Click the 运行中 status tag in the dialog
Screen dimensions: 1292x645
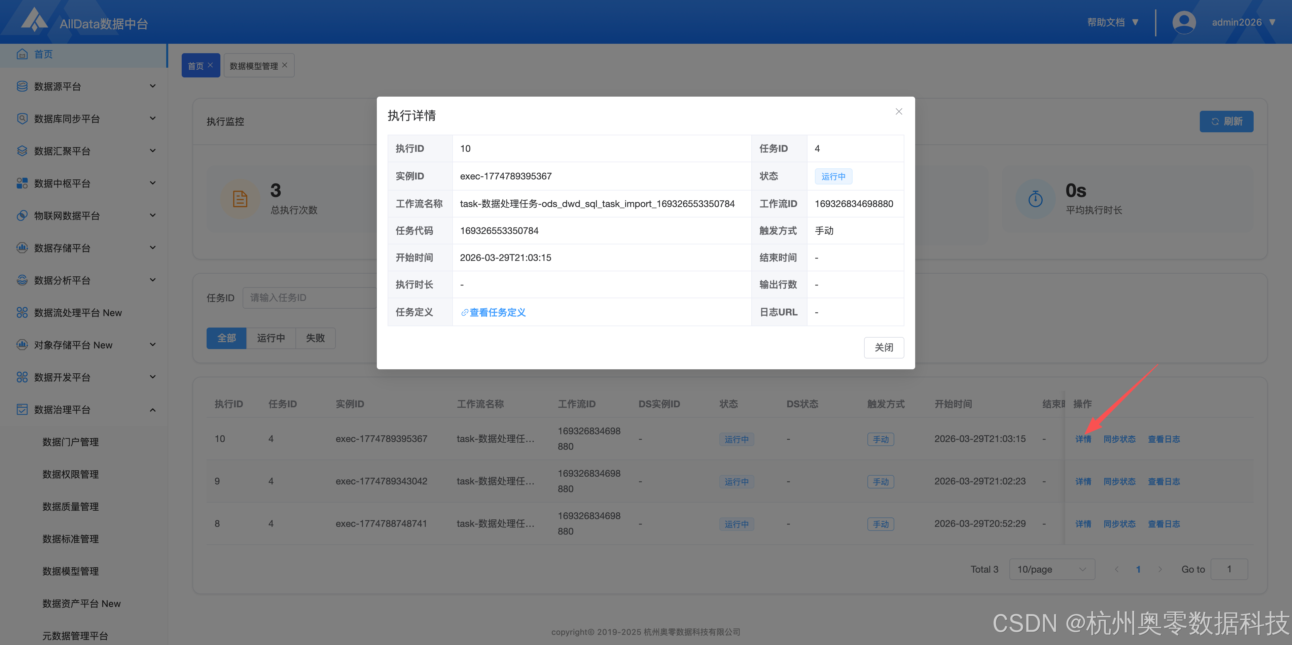coord(833,176)
